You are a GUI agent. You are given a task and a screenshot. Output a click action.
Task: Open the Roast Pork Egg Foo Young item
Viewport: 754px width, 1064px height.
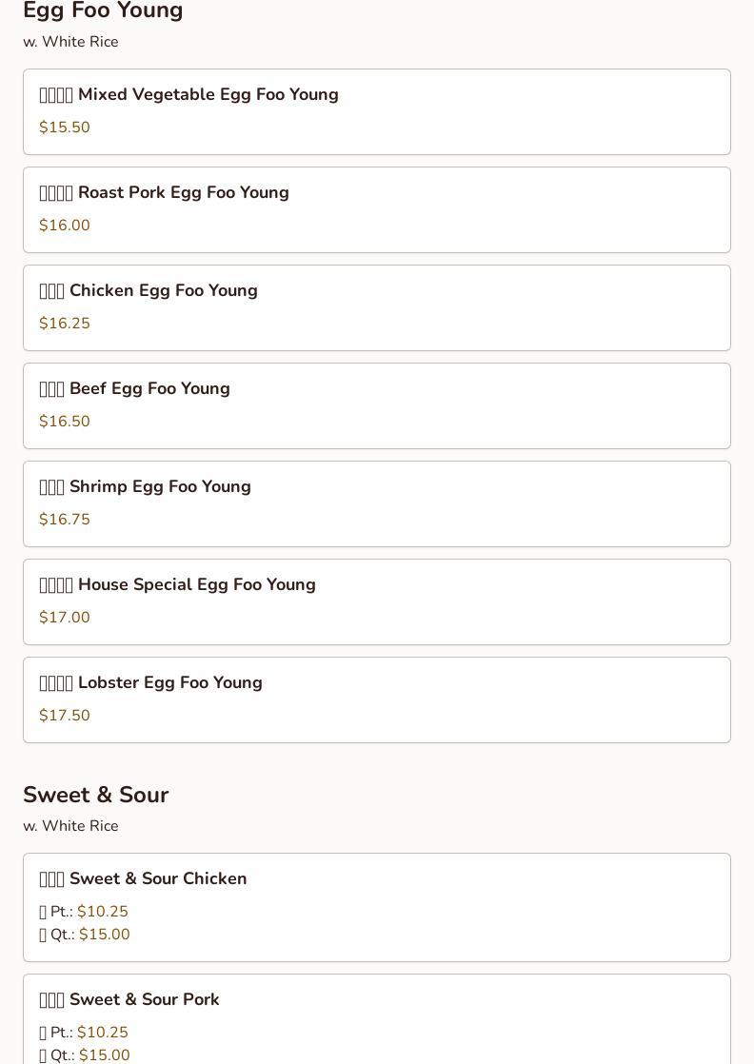pos(183,192)
